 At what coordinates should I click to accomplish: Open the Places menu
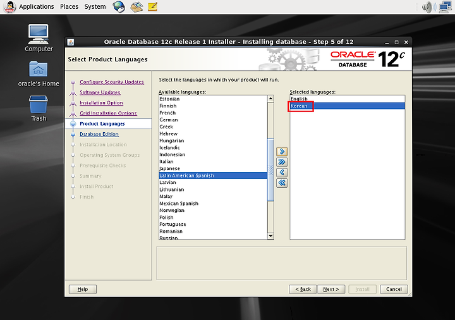69,7
